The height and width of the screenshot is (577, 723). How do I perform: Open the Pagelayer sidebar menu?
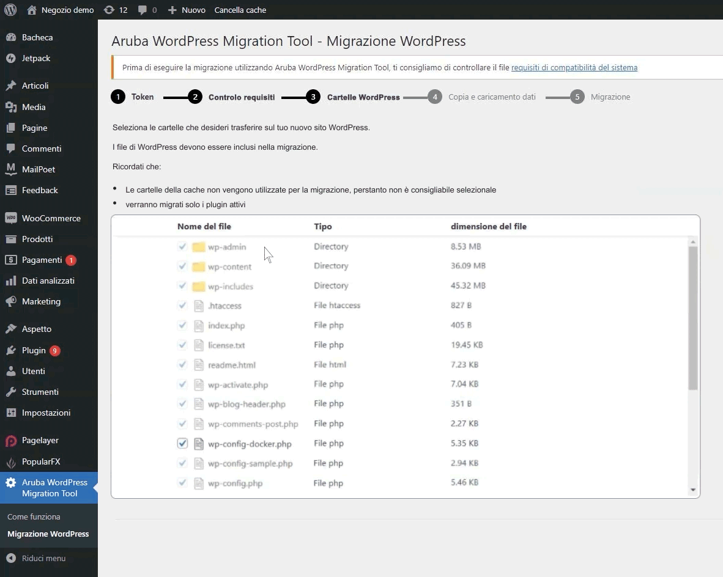[40, 440]
